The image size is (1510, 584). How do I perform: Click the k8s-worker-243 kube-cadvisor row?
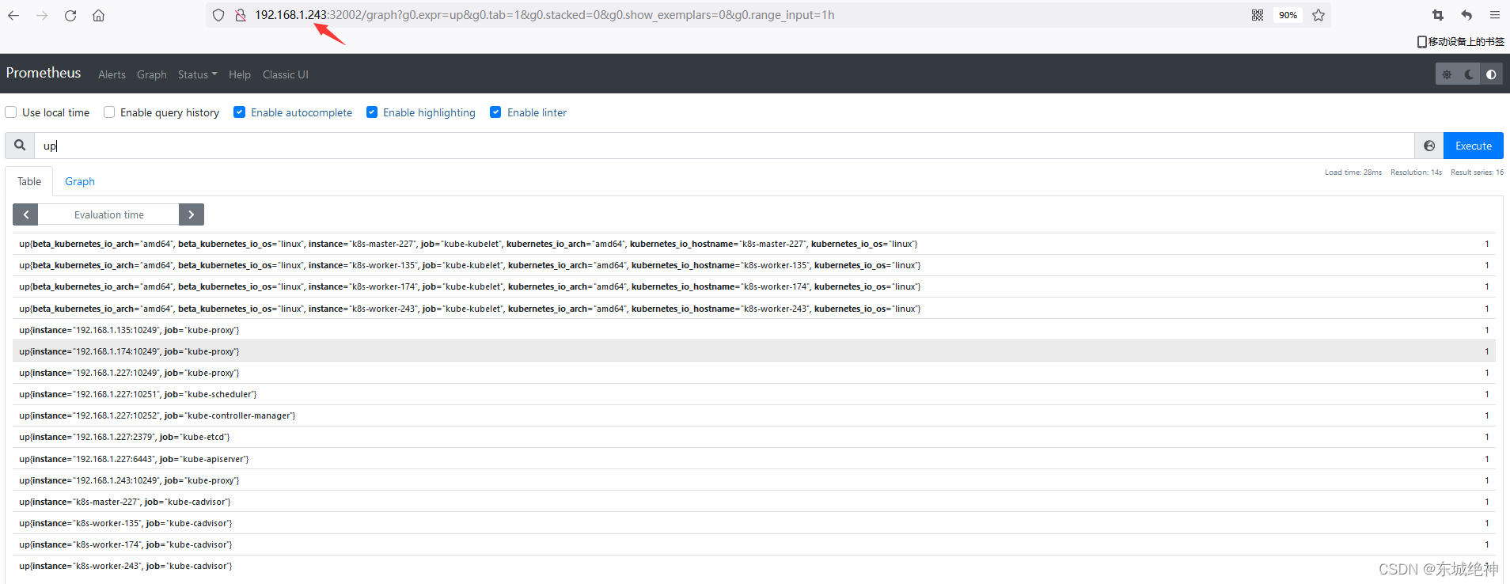click(754, 566)
